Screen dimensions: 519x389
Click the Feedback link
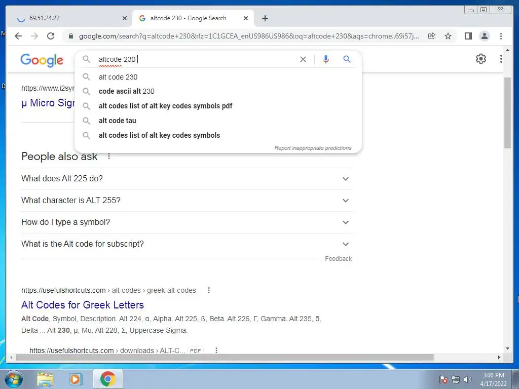point(338,259)
